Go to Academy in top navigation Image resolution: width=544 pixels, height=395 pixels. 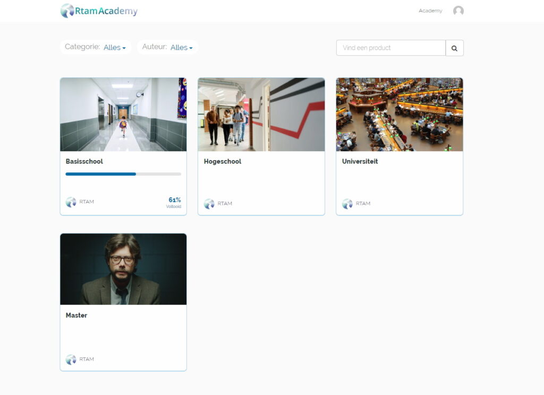point(430,11)
